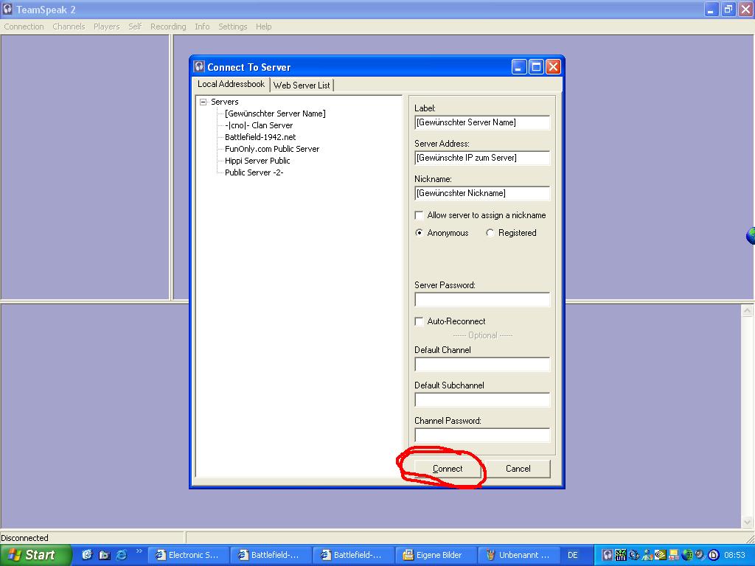Select Public Server -2- entry
The height and width of the screenshot is (566, 755).
[254, 172]
